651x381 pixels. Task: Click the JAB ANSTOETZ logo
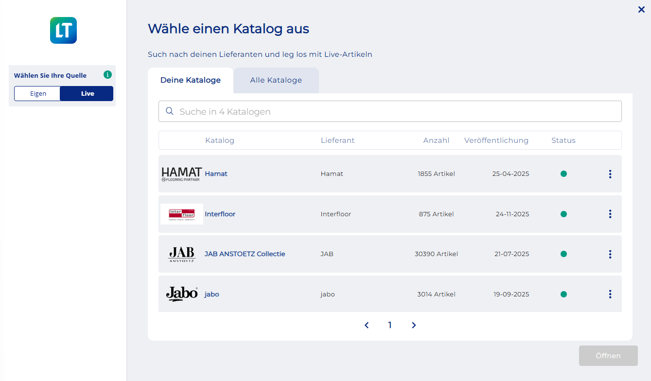[181, 254]
